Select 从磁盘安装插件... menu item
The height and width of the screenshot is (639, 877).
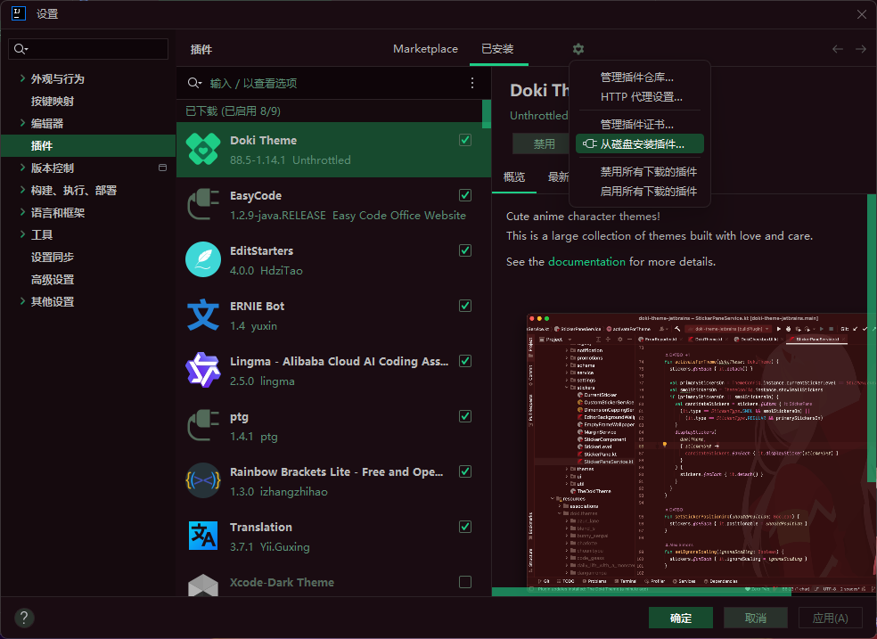[640, 143]
